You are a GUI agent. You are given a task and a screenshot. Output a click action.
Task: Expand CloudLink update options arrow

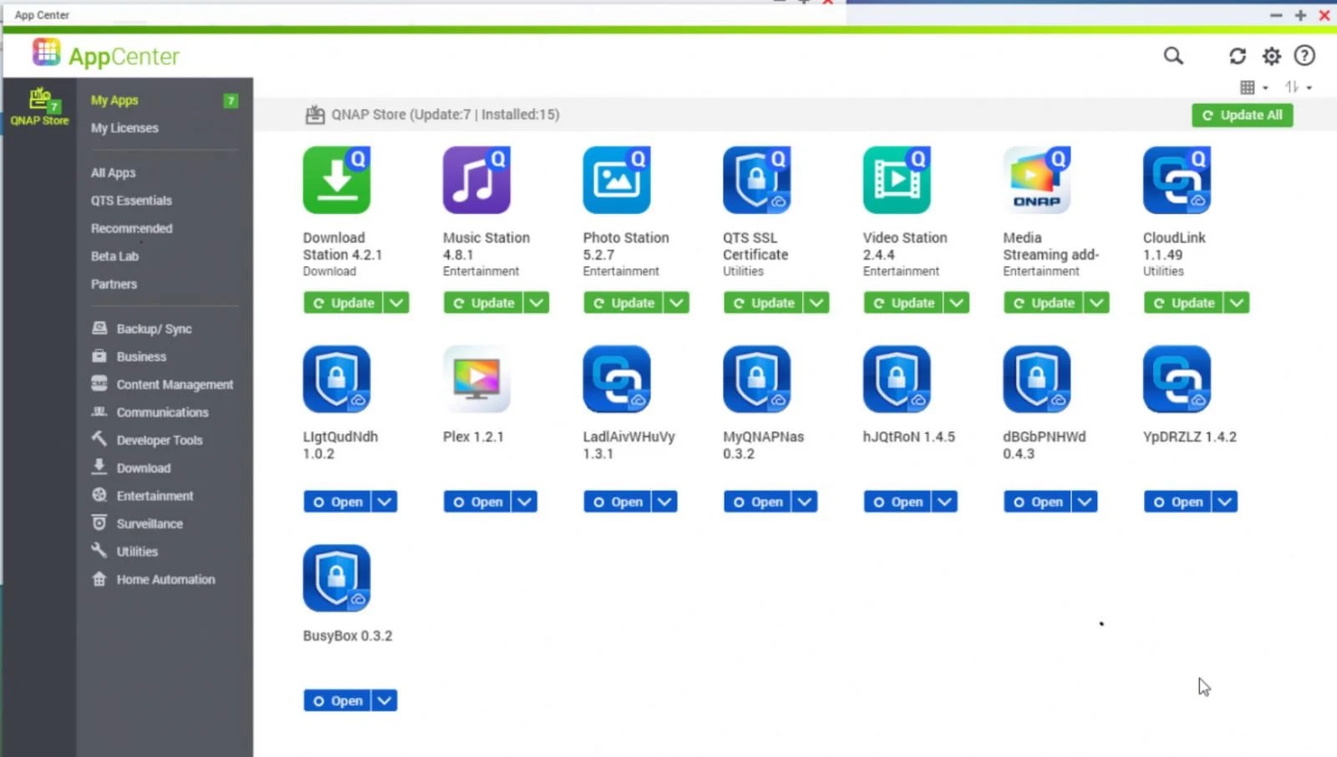click(1237, 302)
